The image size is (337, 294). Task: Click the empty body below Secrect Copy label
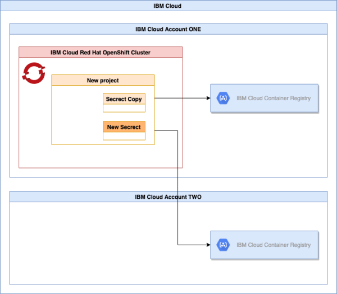pyautogui.click(x=124, y=108)
